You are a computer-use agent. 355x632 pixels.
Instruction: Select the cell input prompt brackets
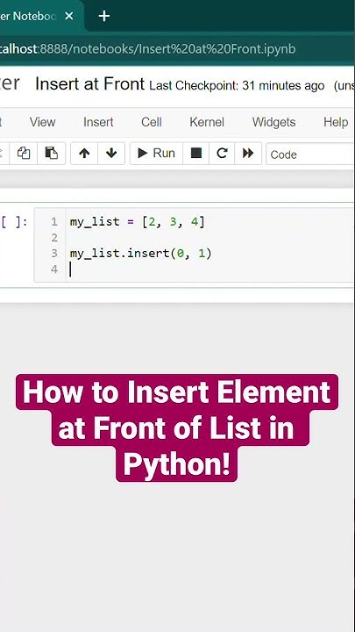14,222
